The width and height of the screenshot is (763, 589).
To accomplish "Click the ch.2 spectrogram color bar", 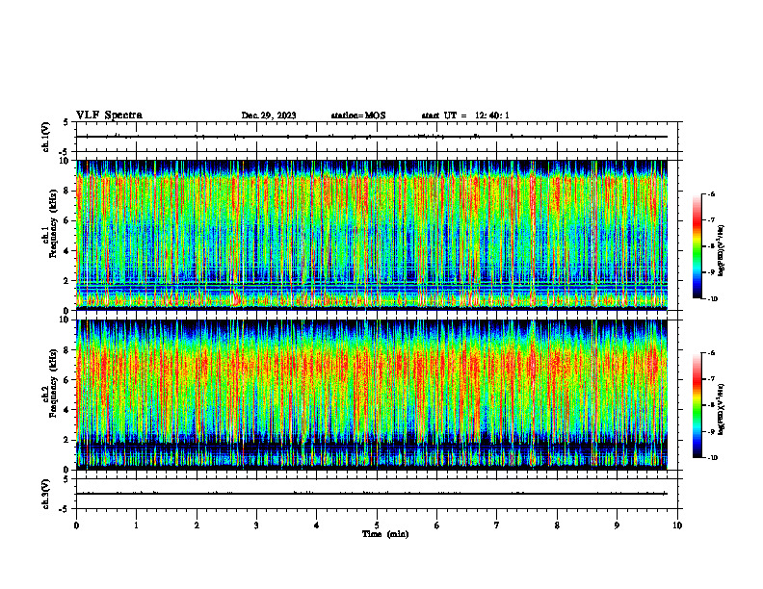I will (x=697, y=405).
